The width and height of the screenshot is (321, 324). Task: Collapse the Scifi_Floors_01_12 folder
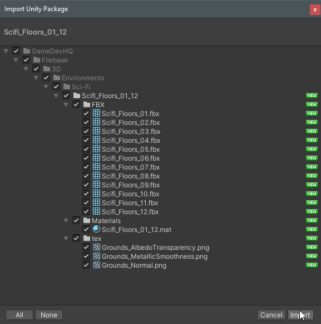tap(56, 96)
